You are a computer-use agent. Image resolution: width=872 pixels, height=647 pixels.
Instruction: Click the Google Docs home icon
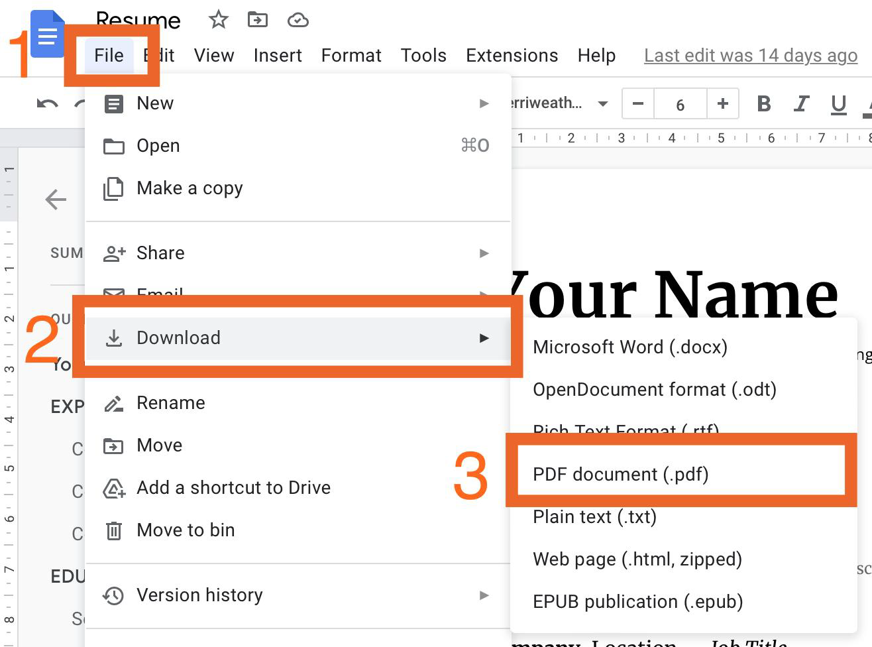pos(46,34)
